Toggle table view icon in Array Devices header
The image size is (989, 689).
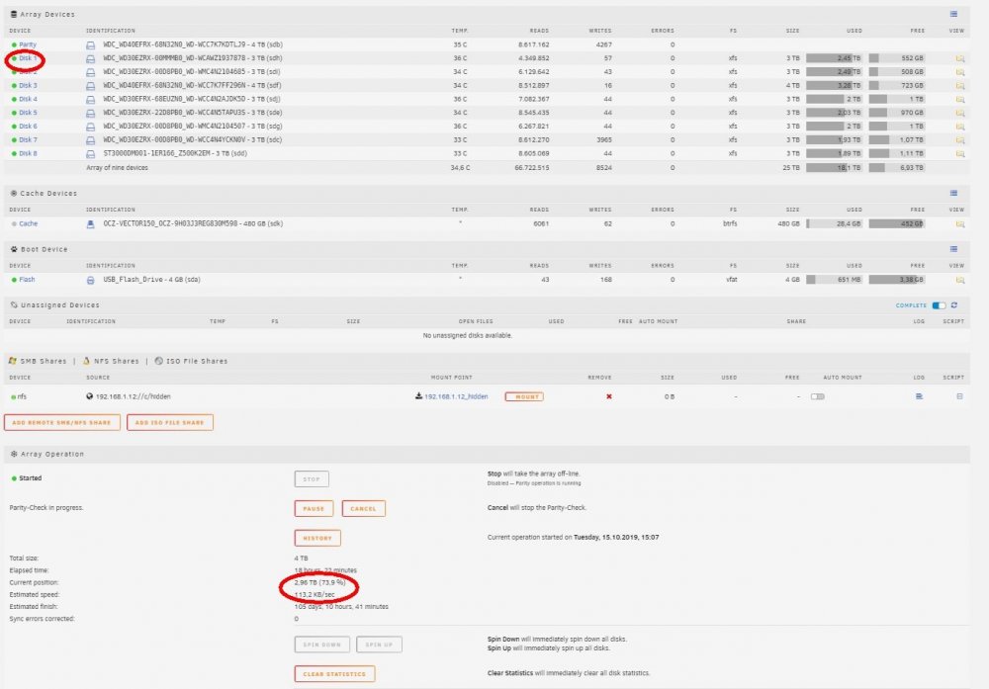click(x=953, y=14)
